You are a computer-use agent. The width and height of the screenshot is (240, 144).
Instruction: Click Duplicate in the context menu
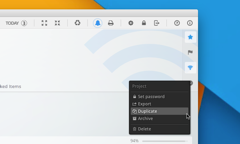147,111
